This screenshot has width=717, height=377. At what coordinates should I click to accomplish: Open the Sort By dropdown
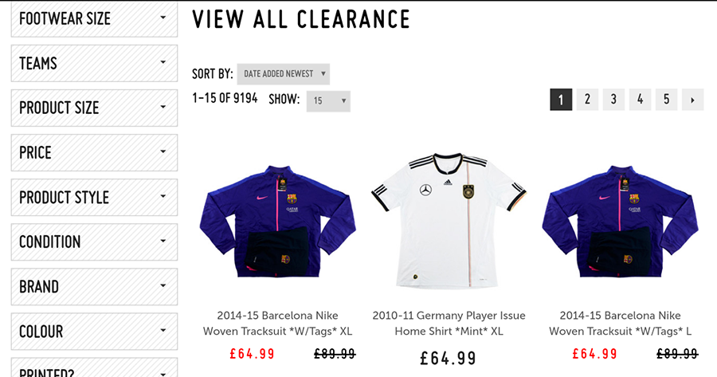pyautogui.click(x=284, y=74)
